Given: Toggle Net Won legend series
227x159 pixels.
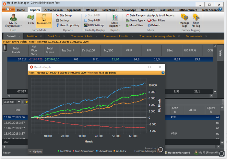Looking at the screenshot, I should point(64,151).
